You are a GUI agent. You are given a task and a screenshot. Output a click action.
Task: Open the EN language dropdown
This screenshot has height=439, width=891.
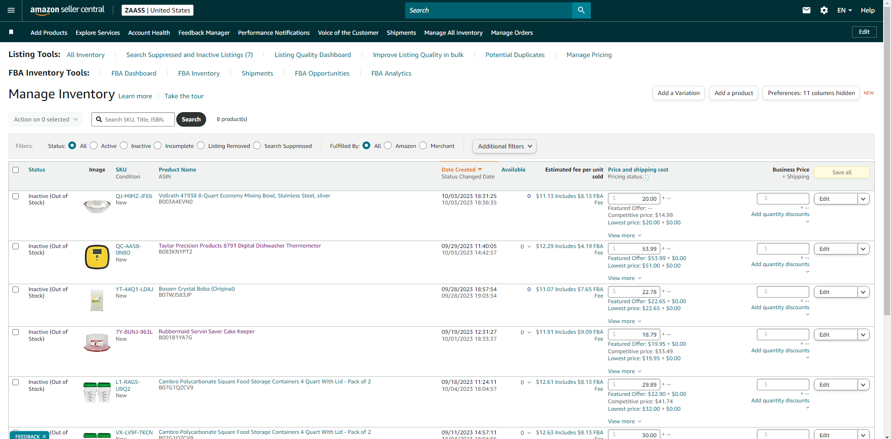pos(845,10)
